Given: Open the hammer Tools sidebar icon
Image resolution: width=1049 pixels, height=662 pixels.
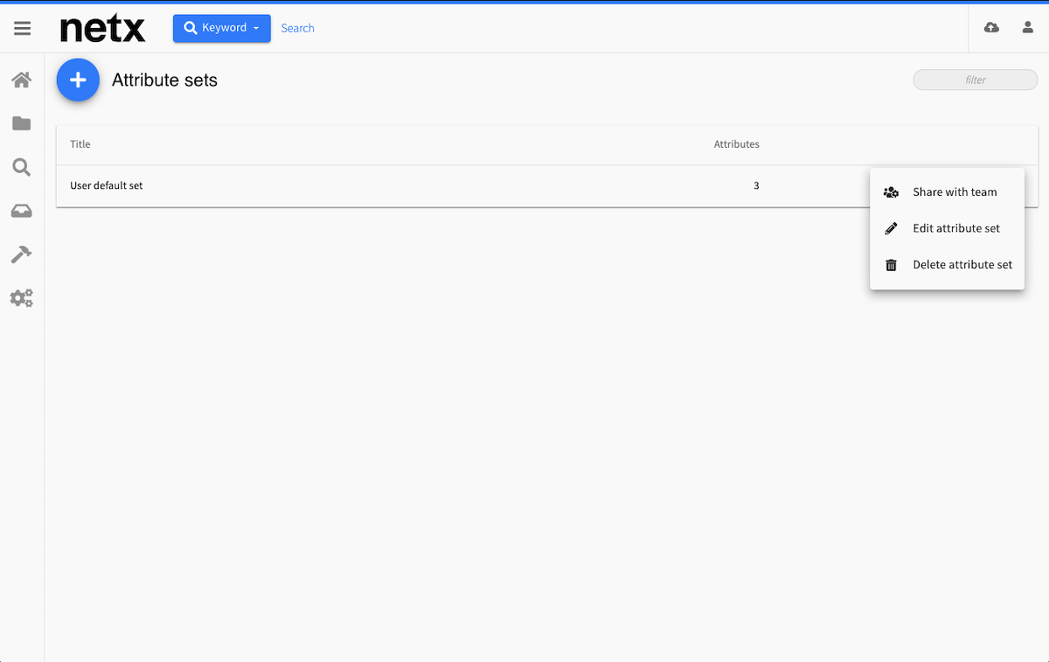Looking at the screenshot, I should pos(22,254).
